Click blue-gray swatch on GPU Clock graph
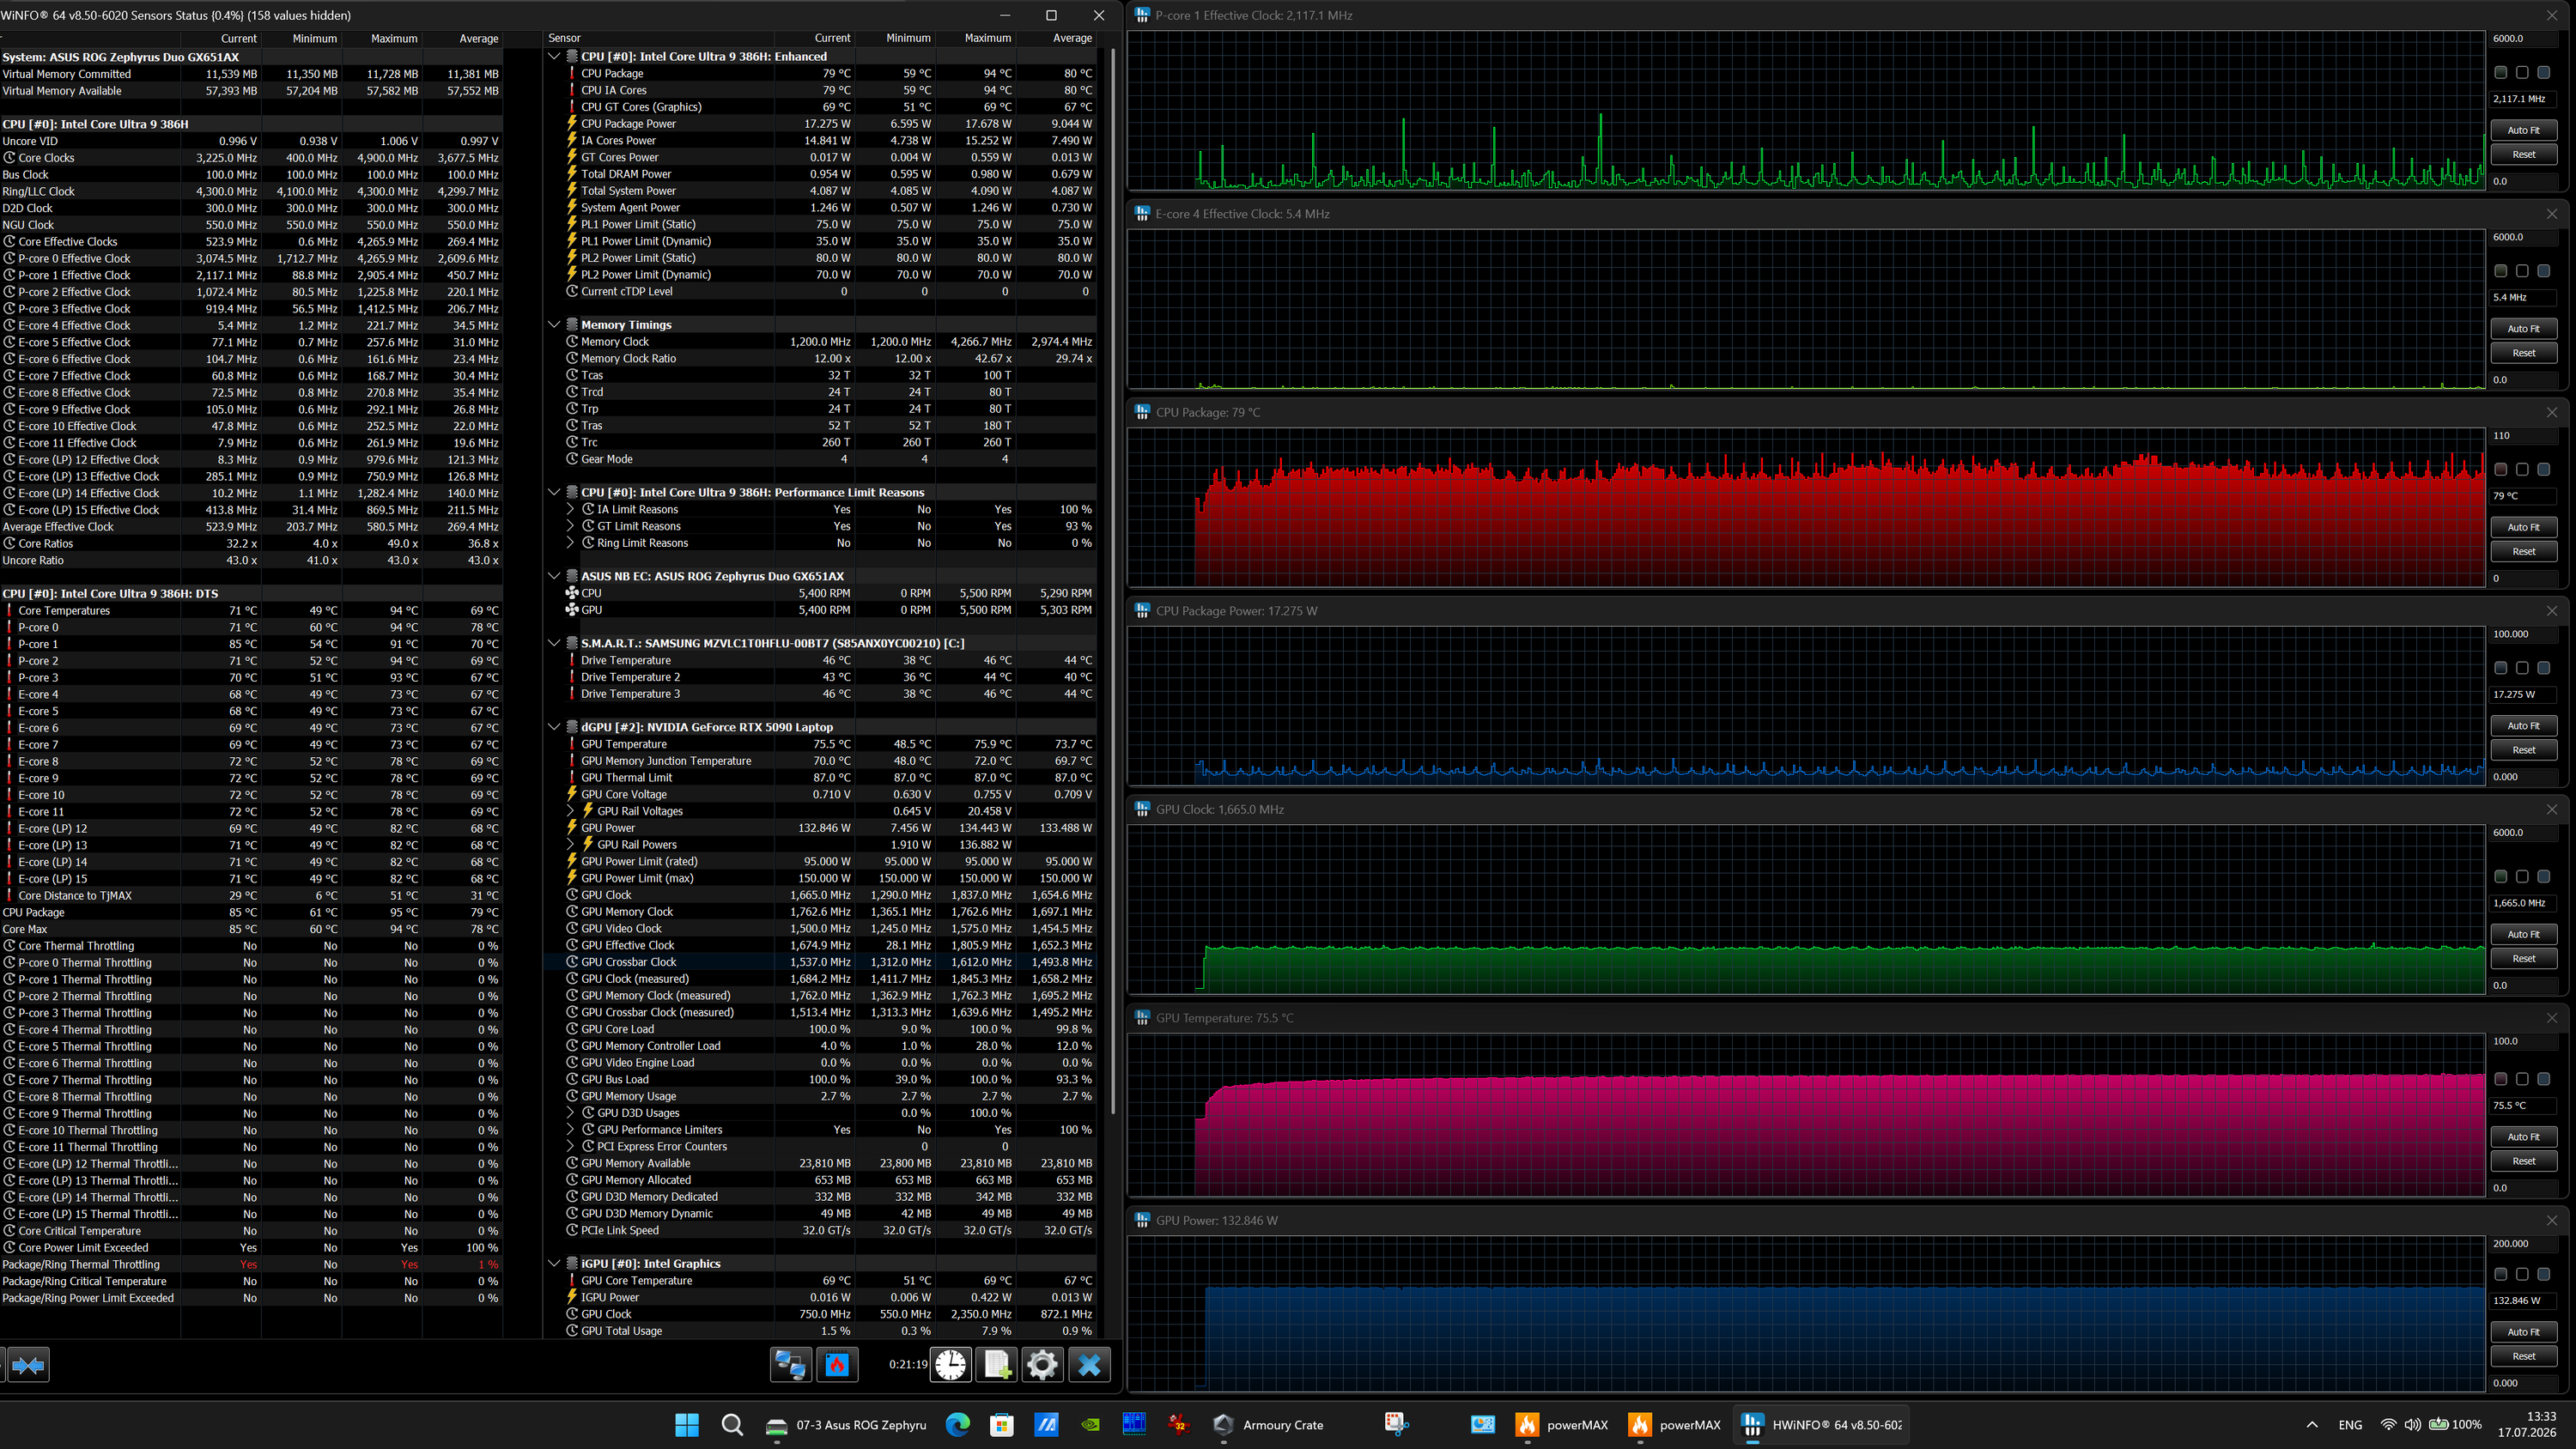 point(2544,876)
